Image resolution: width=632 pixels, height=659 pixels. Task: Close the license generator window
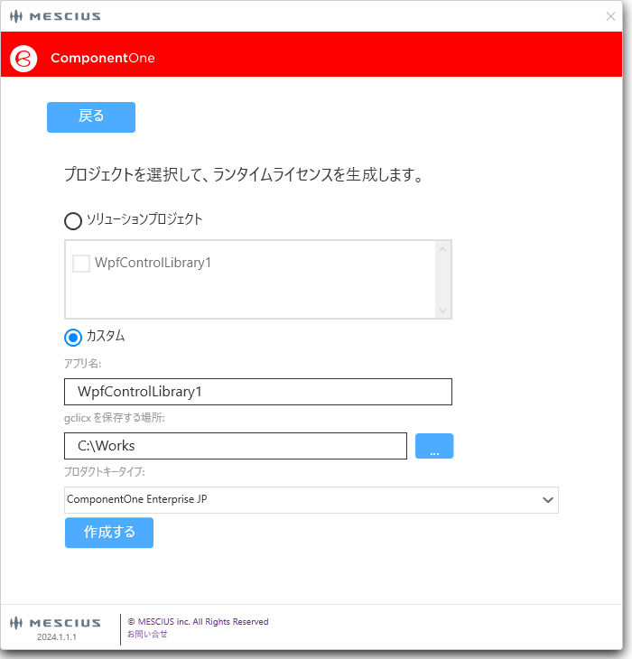[611, 16]
